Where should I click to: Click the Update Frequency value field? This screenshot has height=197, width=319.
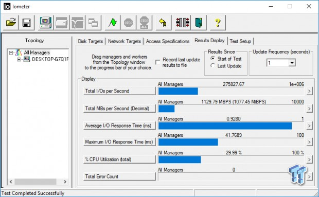(x=277, y=63)
